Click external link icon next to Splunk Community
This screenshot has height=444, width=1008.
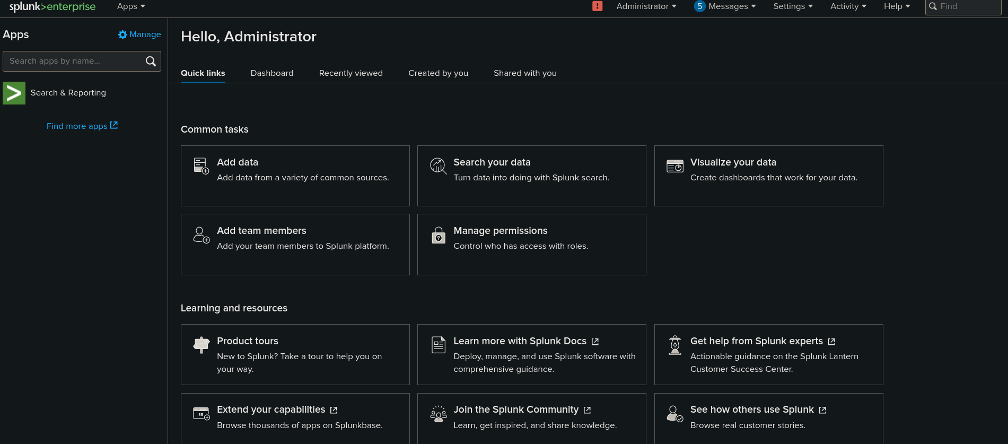coord(587,410)
